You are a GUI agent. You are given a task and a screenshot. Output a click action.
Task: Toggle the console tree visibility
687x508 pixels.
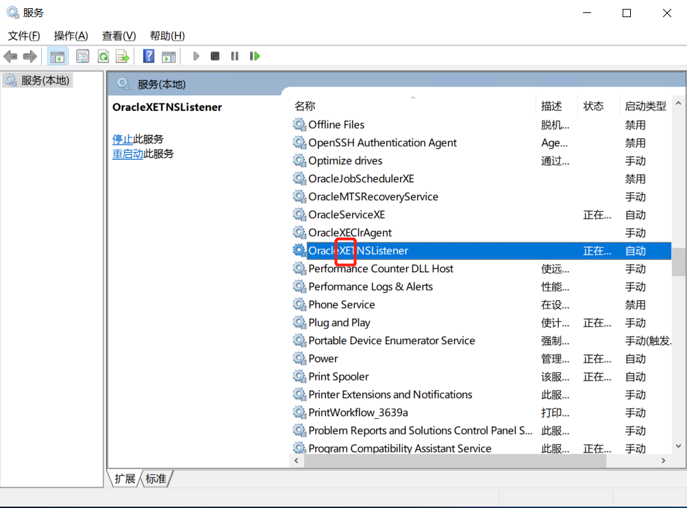pos(58,56)
